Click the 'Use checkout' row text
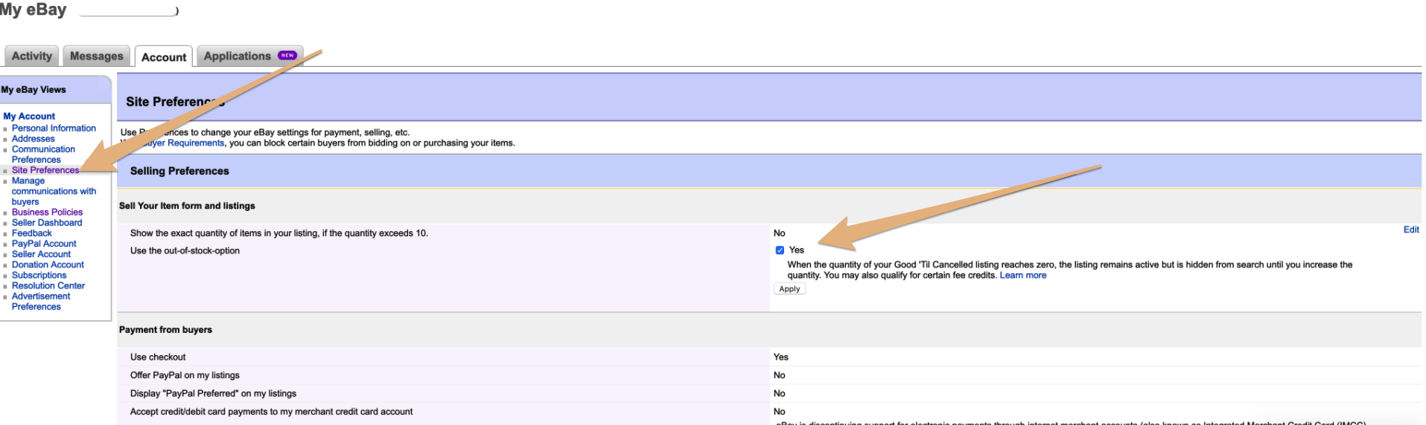1426x425 pixels. click(158, 357)
